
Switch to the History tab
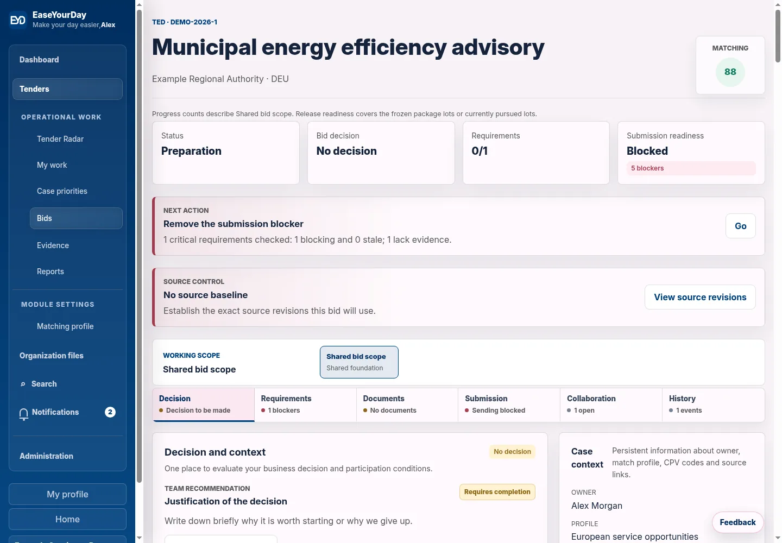click(x=714, y=405)
